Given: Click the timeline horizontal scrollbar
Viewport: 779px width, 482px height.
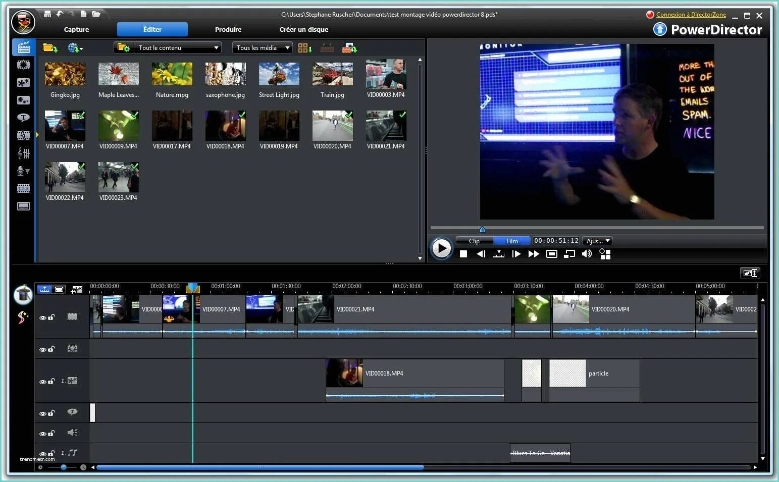Looking at the screenshot, I should tap(260, 467).
